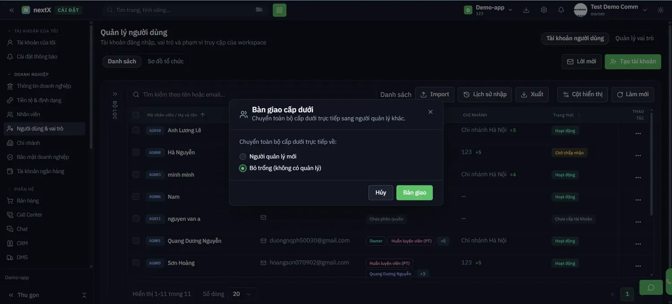The width and height of the screenshot is (672, 304).
Task: Switch to 'Sơ đồ tổ chức' tab
Action: tap(166, 61)
